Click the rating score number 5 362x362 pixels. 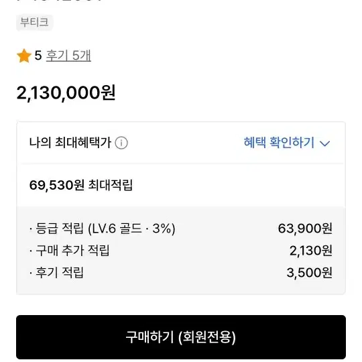click(38, 56)
